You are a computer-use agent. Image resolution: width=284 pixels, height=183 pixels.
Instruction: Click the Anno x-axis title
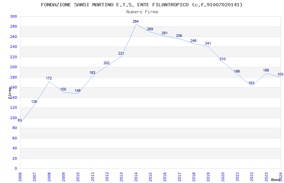click(x=276, y=180)
